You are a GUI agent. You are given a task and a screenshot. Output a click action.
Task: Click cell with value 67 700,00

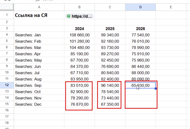click(79, 60)
